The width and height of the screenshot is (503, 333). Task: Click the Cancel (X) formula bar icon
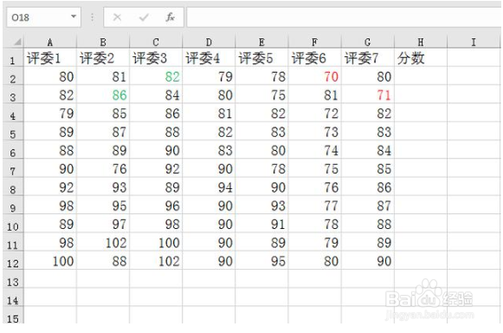[117, 17]
